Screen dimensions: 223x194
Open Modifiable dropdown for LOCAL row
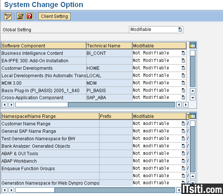[x=183, y=75]
